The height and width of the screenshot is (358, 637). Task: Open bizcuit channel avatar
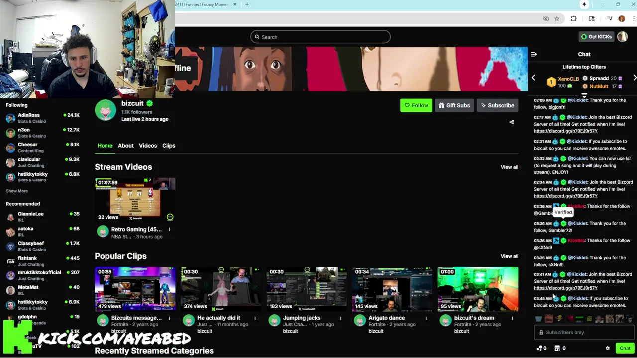click(x=106, y=110)
